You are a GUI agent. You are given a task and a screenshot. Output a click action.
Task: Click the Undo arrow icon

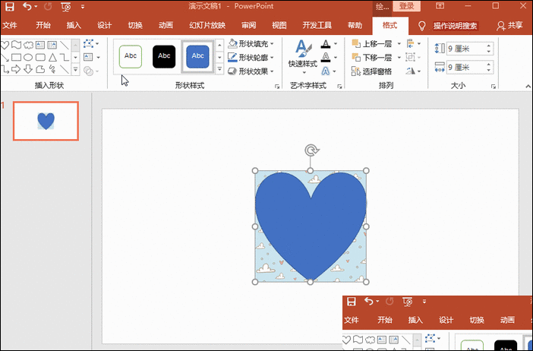27,6
